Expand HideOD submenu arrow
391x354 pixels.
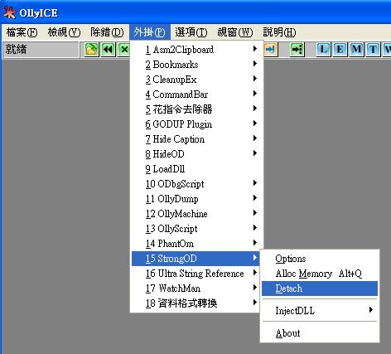[x=255, y=153]
